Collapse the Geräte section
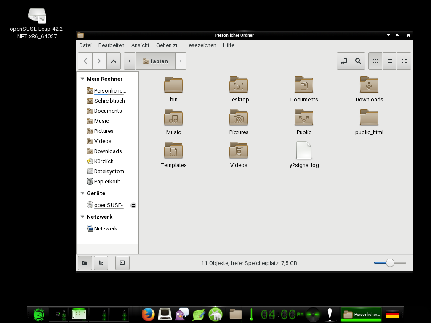The height and width of the screenshot is (323, 431). click(82, 193)
